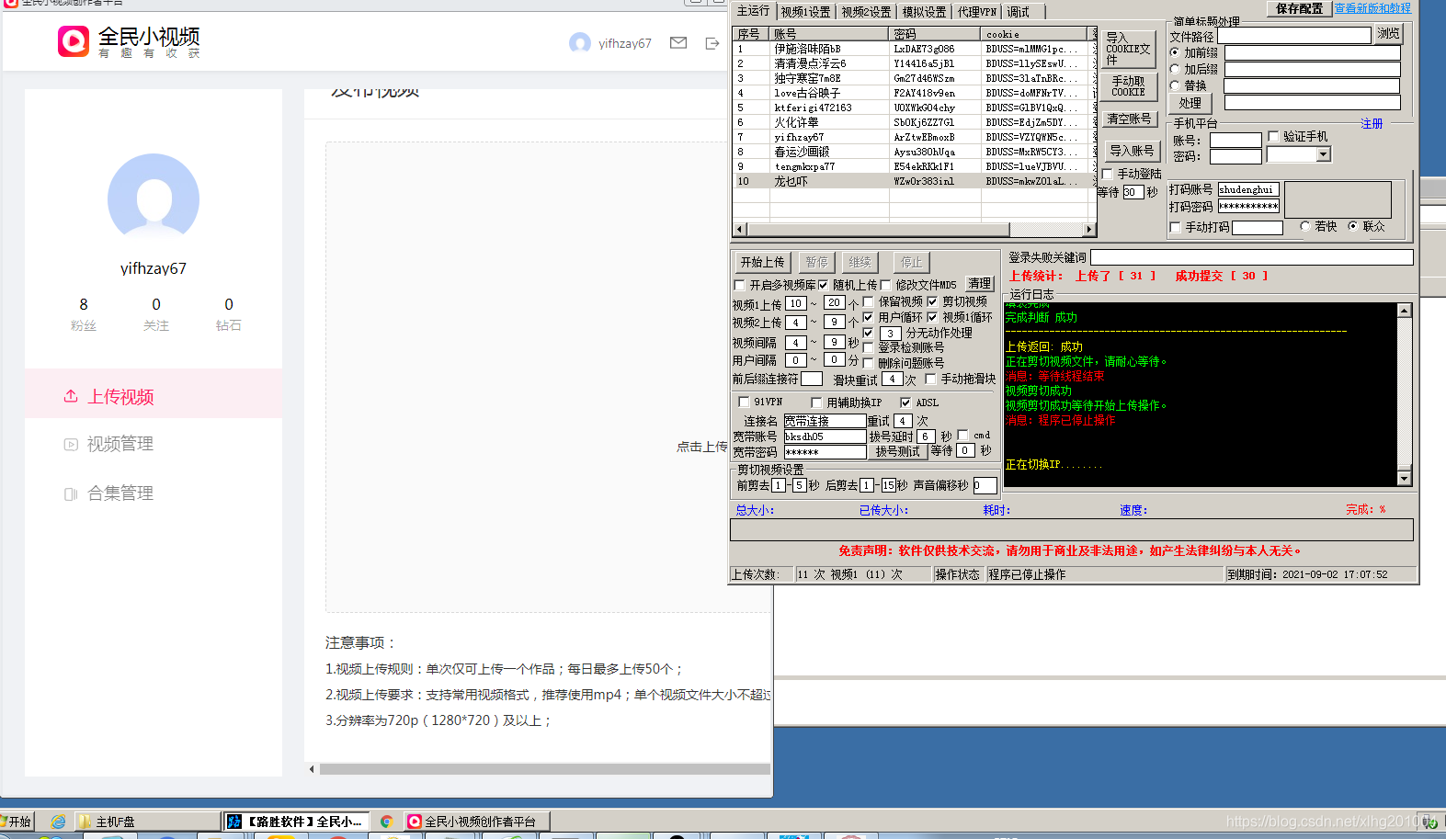The image size is (1446, 839).
Task: Select account row 春运沙画缎 in table
Action: point(914,152)
